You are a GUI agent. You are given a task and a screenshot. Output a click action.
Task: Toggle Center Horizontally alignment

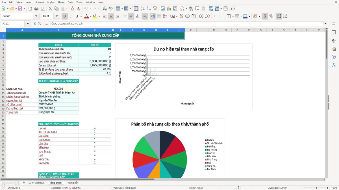click(111, 16)
